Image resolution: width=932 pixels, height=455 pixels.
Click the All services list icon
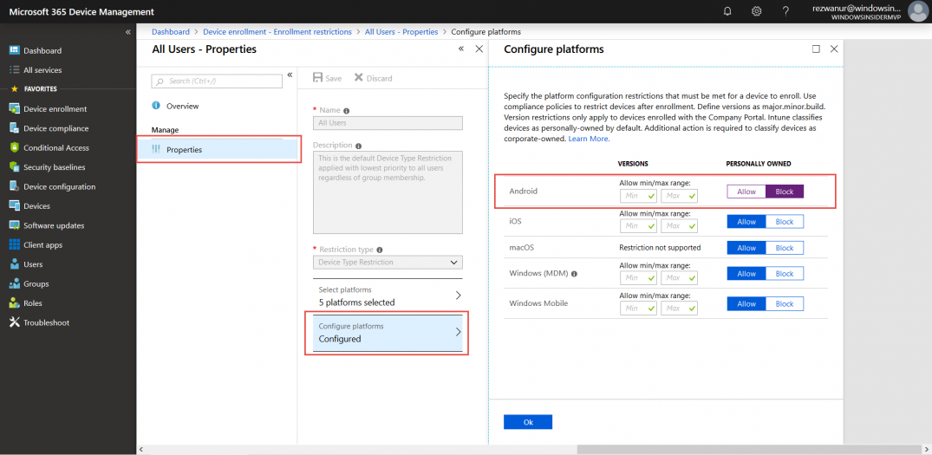[14, 69]
